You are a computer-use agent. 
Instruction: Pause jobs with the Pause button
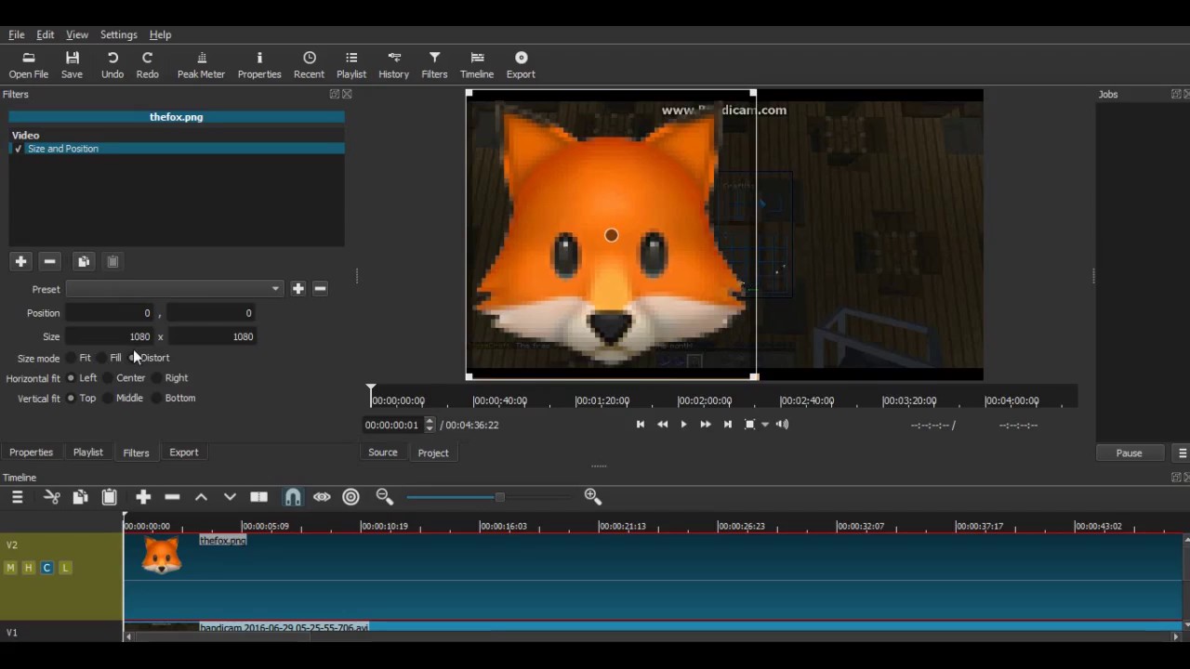coord(1129,453)
